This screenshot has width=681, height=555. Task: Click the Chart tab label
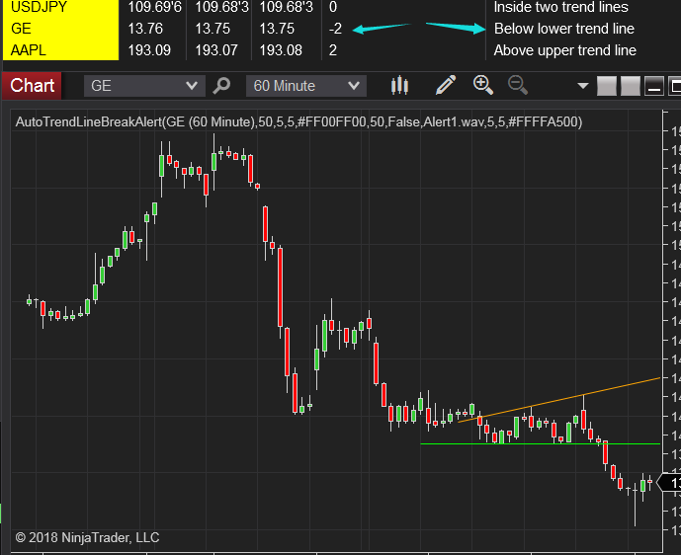[33, 86]
